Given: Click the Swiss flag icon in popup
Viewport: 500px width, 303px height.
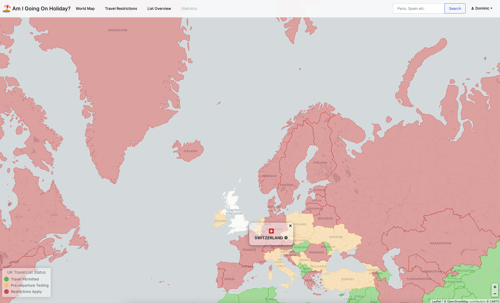Looking at the screenshot, I should point(271,231).
